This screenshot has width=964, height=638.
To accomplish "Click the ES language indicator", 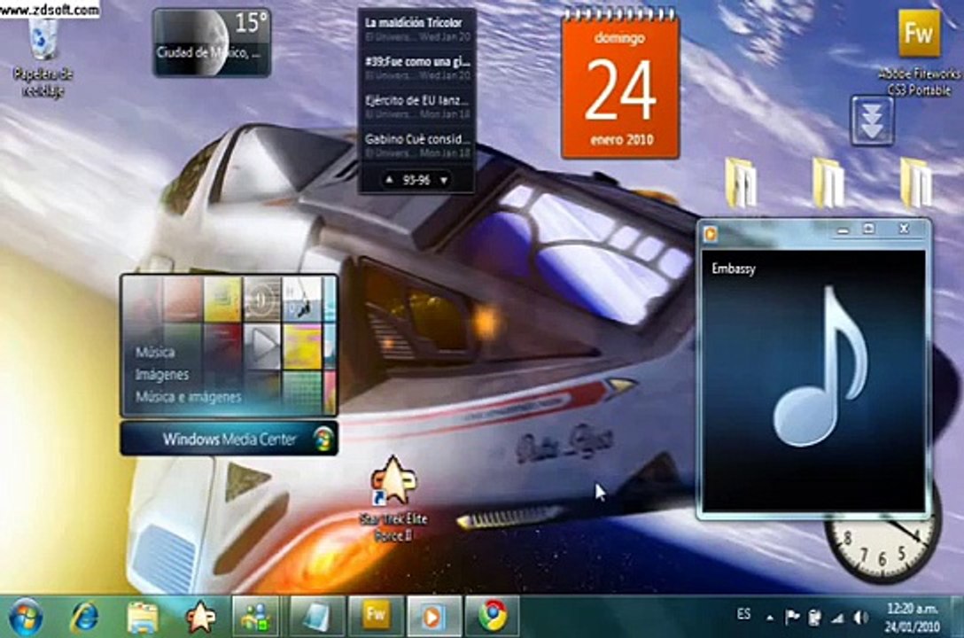I will point(744,613).
